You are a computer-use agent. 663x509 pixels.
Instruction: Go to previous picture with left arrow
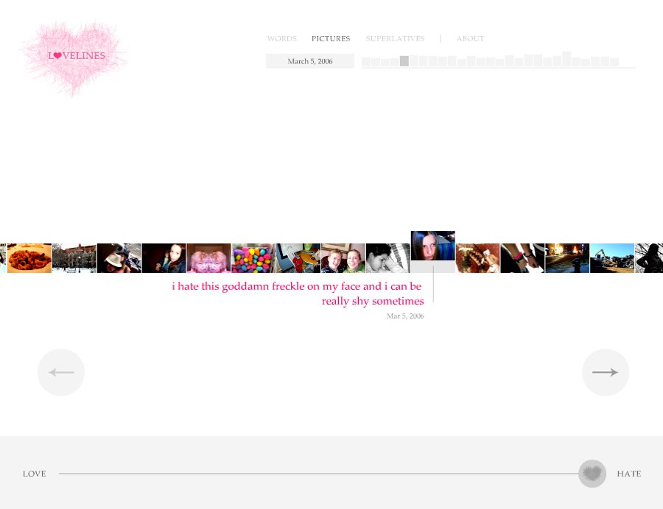tap(61, 373)
